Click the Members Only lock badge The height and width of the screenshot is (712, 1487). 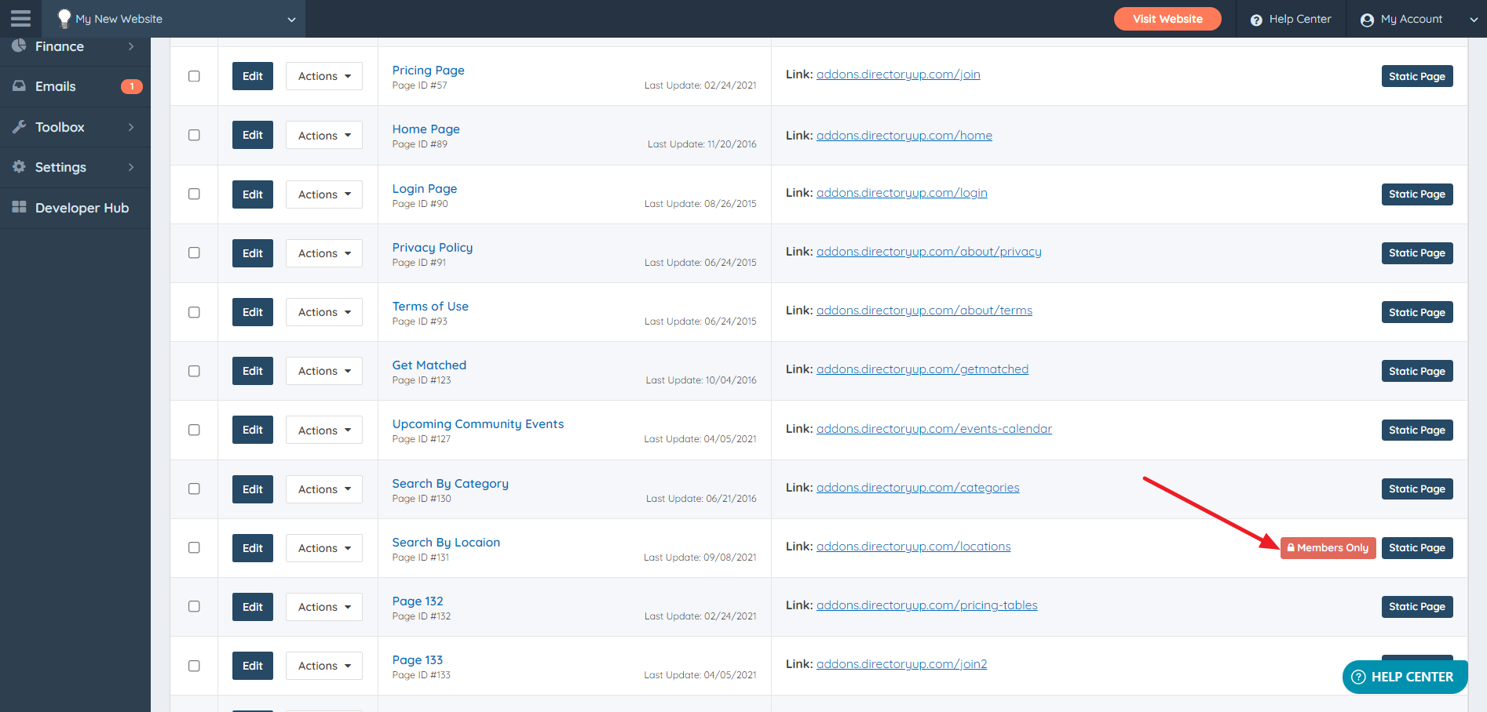(1328, 548)
